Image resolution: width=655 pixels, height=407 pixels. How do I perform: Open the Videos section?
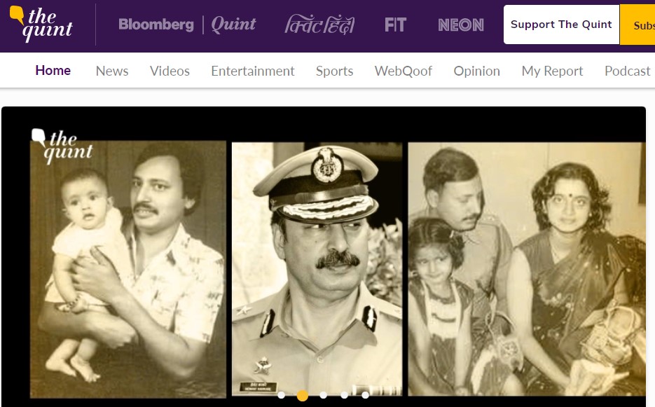(170, 71)
